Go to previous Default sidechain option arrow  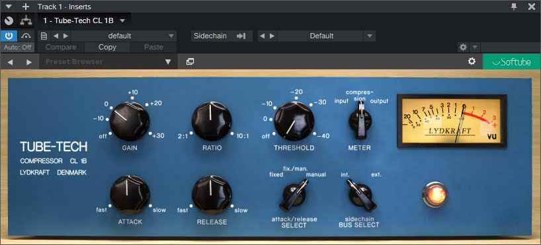[x=262, y=36]
